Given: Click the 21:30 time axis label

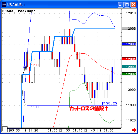Looking at the screenshot, I should pos(52,130).
